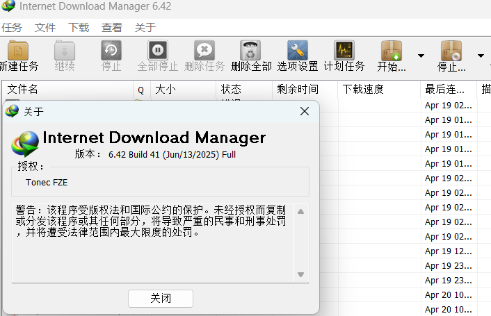
Task: Click scroll down arrow in the warning text box
Action: point(300,274)
